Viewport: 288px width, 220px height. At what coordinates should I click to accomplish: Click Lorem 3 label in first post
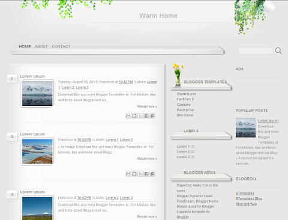[82, 88]
